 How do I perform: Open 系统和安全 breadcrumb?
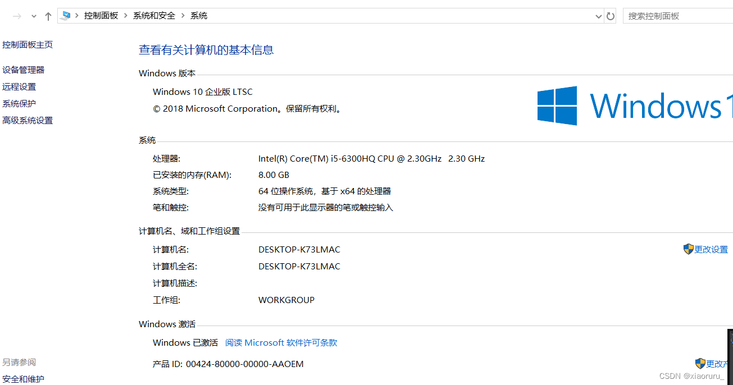point(154,16)
